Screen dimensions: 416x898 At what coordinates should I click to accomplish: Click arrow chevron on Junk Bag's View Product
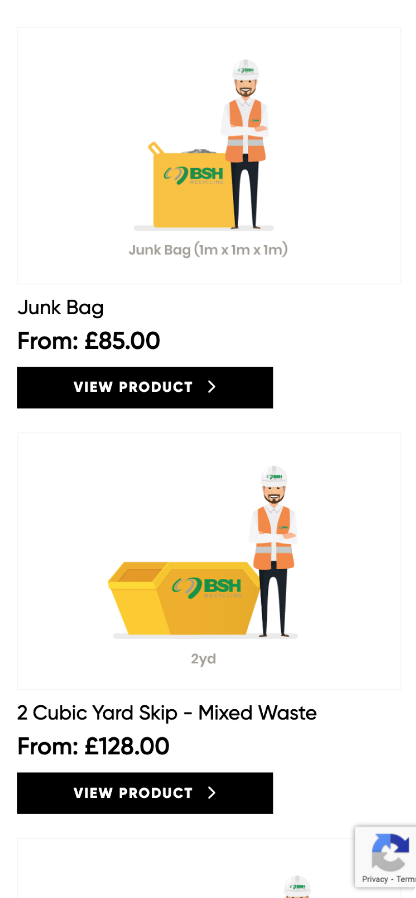point(212,387)
